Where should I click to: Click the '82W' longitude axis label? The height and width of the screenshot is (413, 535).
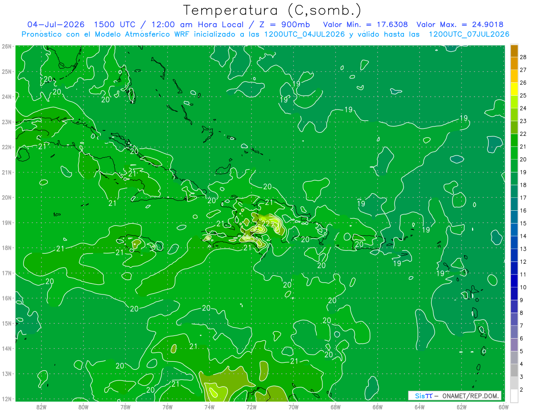pos(41,407)
